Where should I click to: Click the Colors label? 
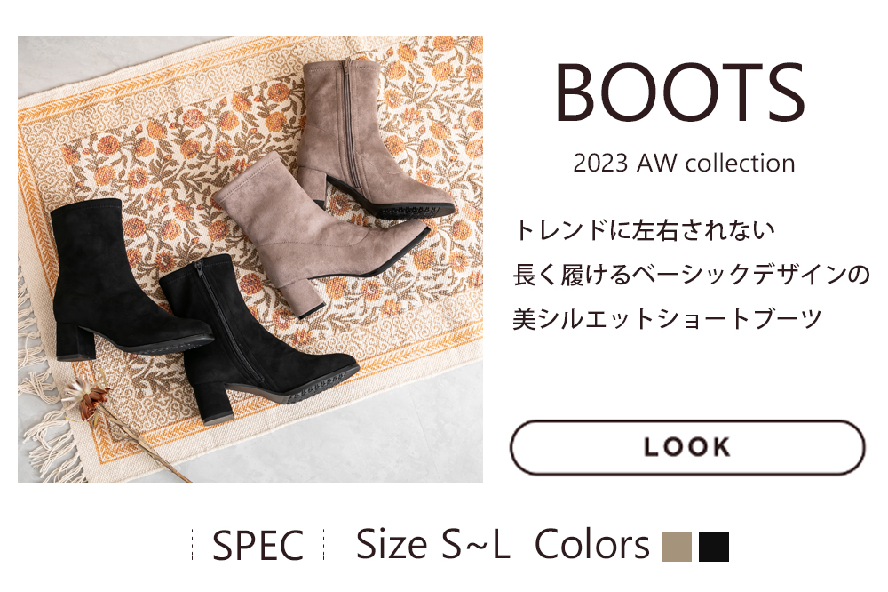(x=592, y=544)
